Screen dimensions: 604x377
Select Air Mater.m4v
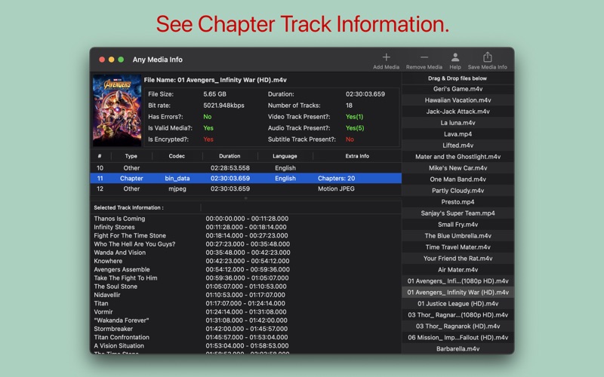pyautogui.click(x=458, y=270)
